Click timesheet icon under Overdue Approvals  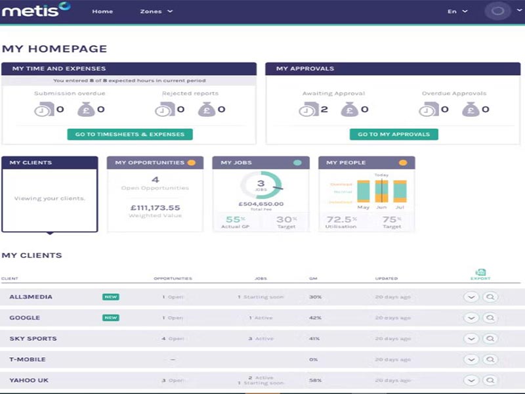point(429,109)
